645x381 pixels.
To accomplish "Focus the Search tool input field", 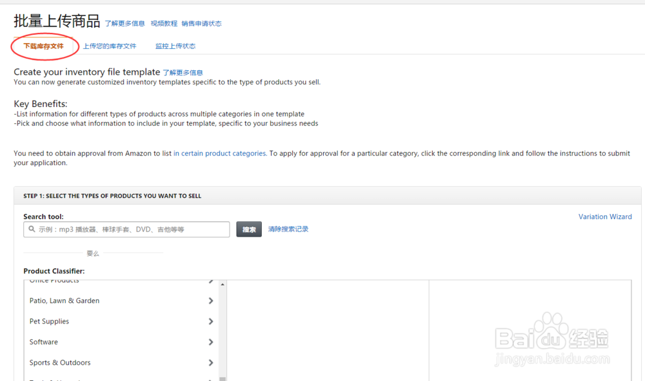I will [126, 230].
